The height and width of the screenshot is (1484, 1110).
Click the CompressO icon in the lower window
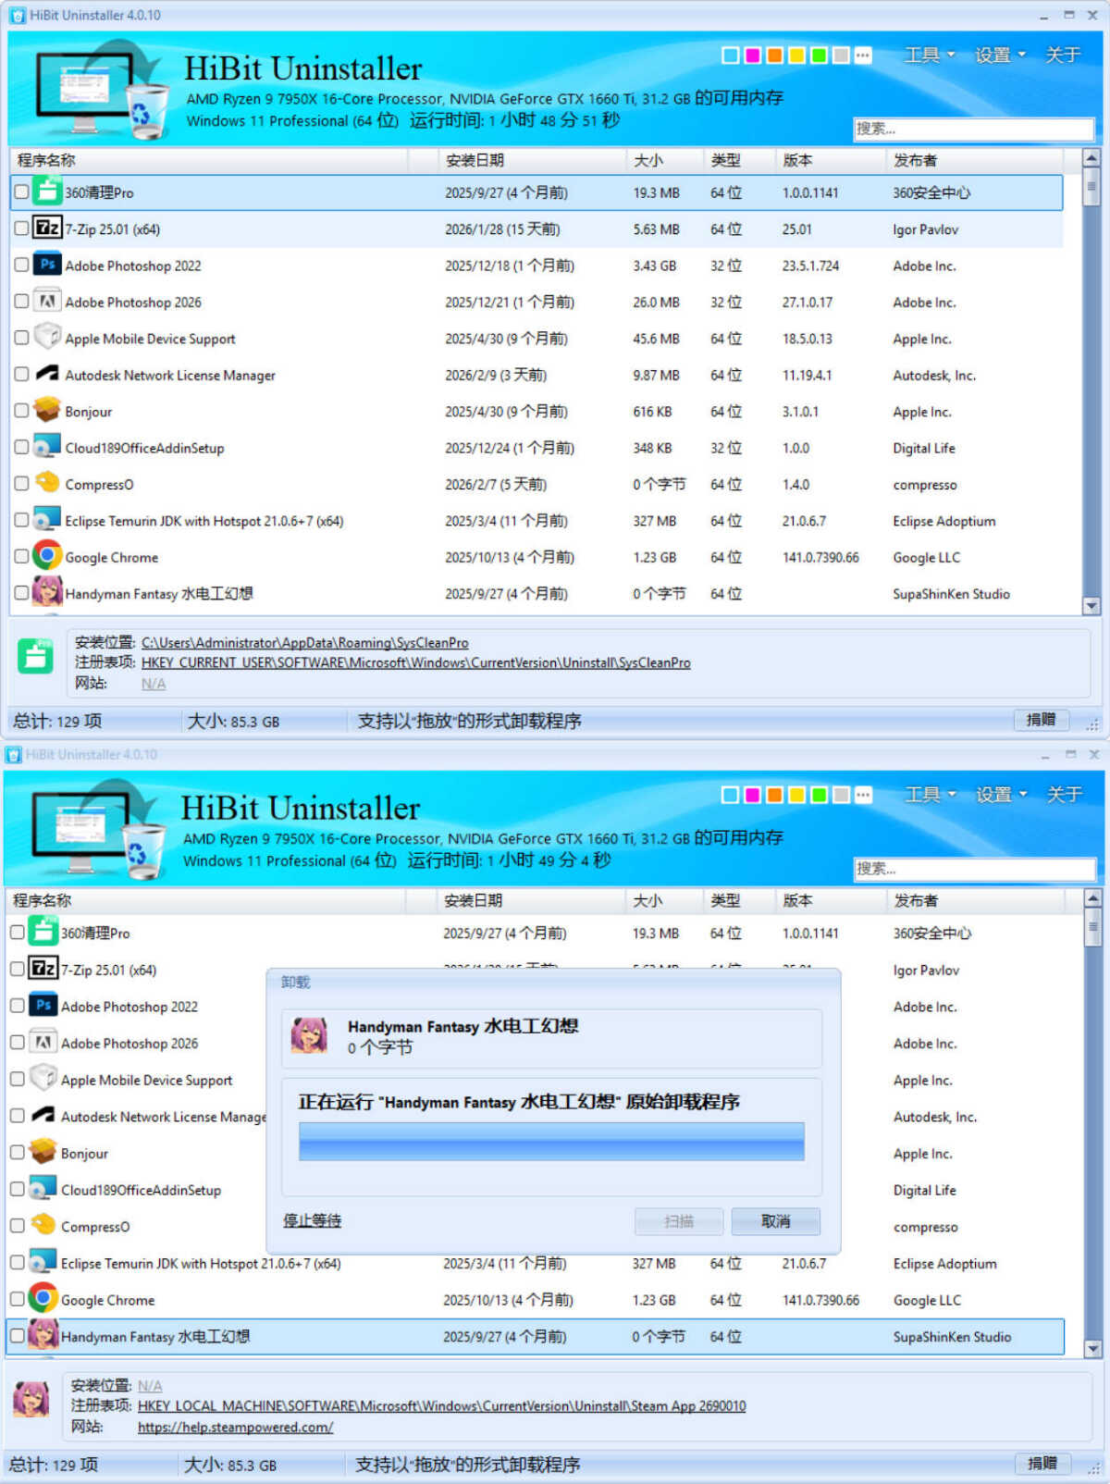coord(43,1225)
